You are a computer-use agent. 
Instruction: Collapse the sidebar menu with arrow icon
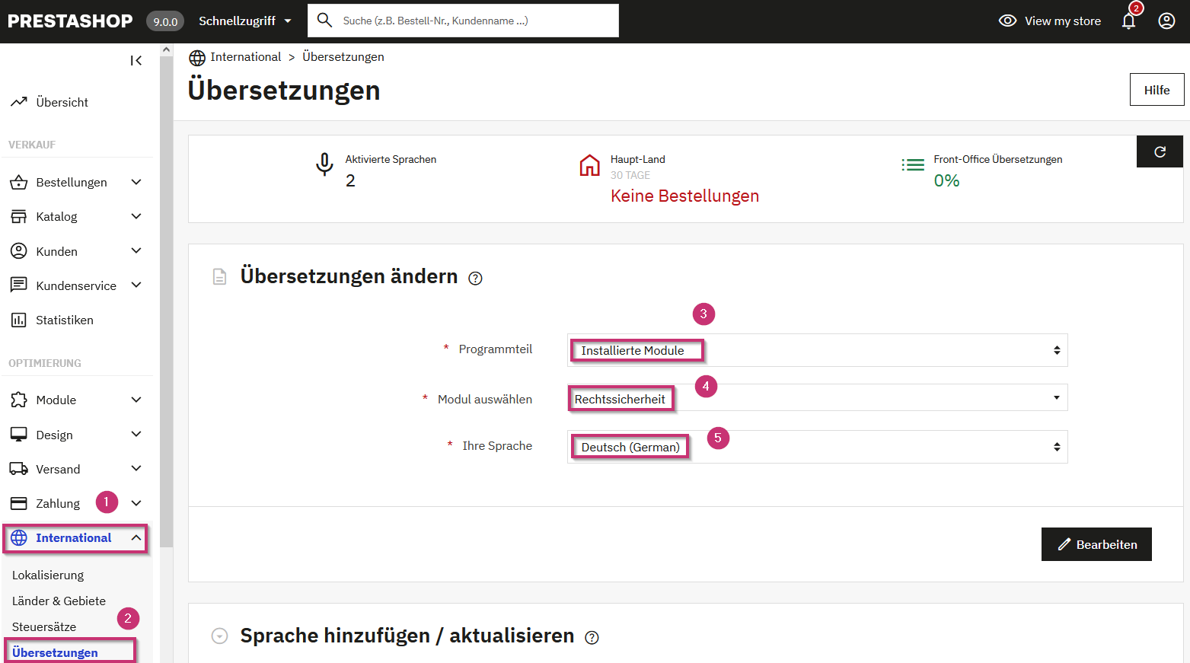point(136,61)
